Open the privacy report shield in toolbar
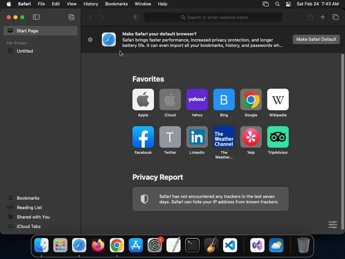345x259 pixels. (136, 17)
